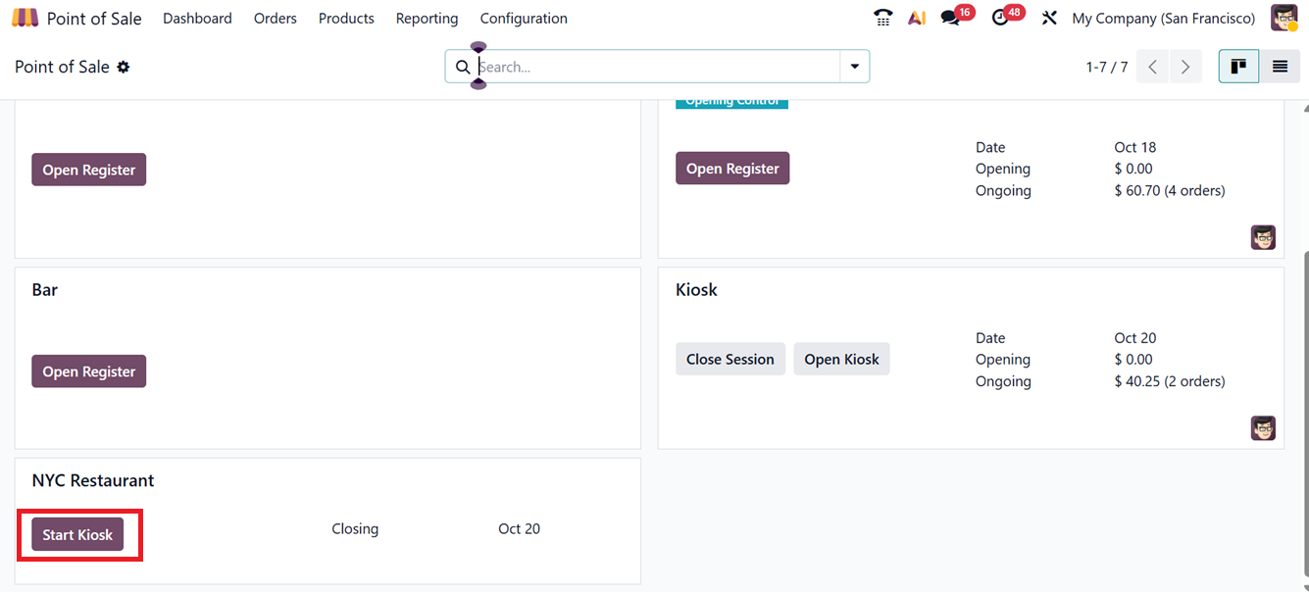Open the company switcher My Company (San Francisco)

click(x=1163, y=18)
